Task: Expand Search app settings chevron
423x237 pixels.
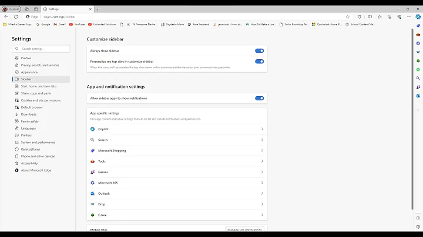Action: (x=262, y=140)
